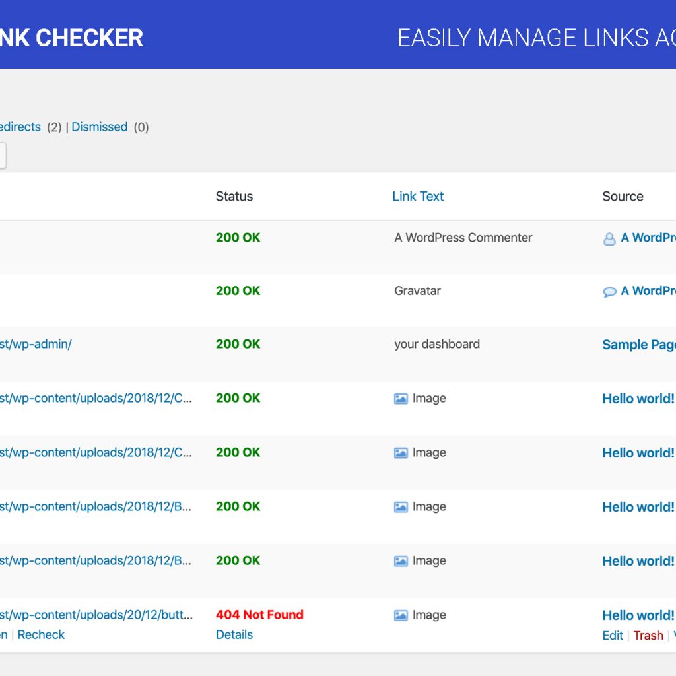
Task: Click Edit under the Hello world! source
Action: (613, 635)
